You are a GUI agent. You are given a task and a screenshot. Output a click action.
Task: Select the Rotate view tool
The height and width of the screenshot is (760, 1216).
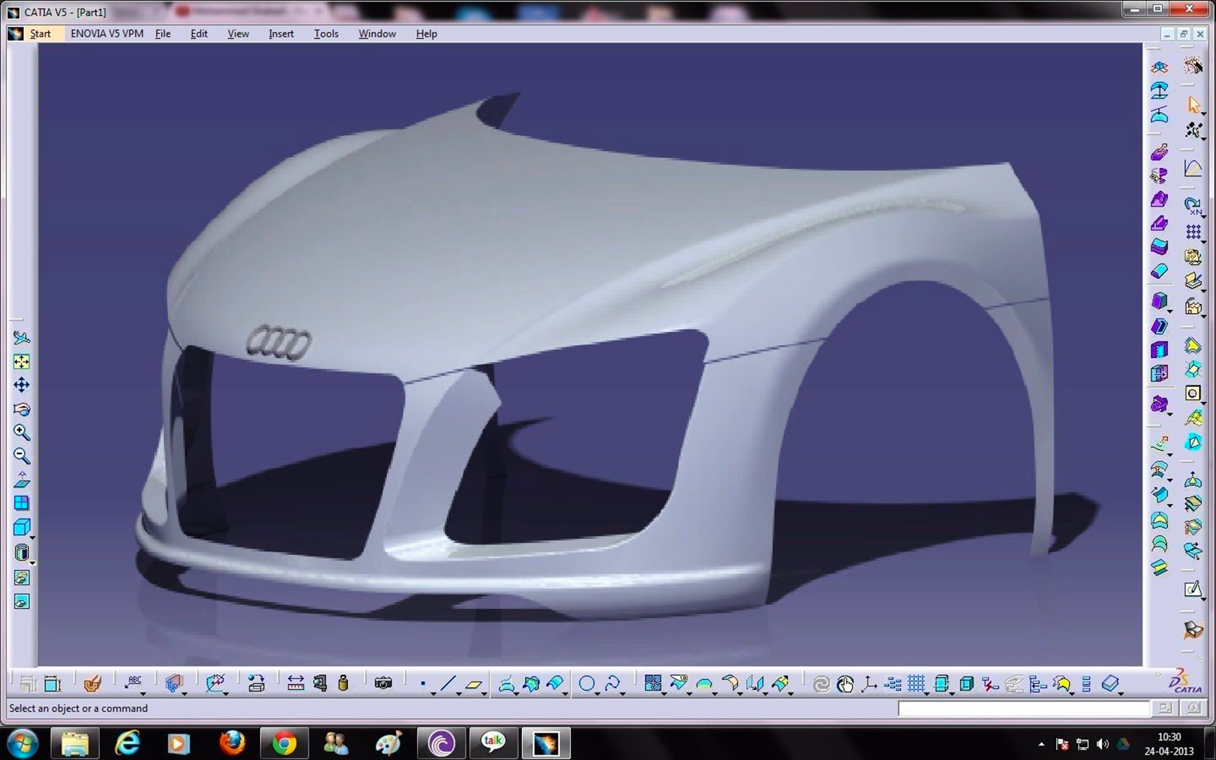tap(21, 410)
